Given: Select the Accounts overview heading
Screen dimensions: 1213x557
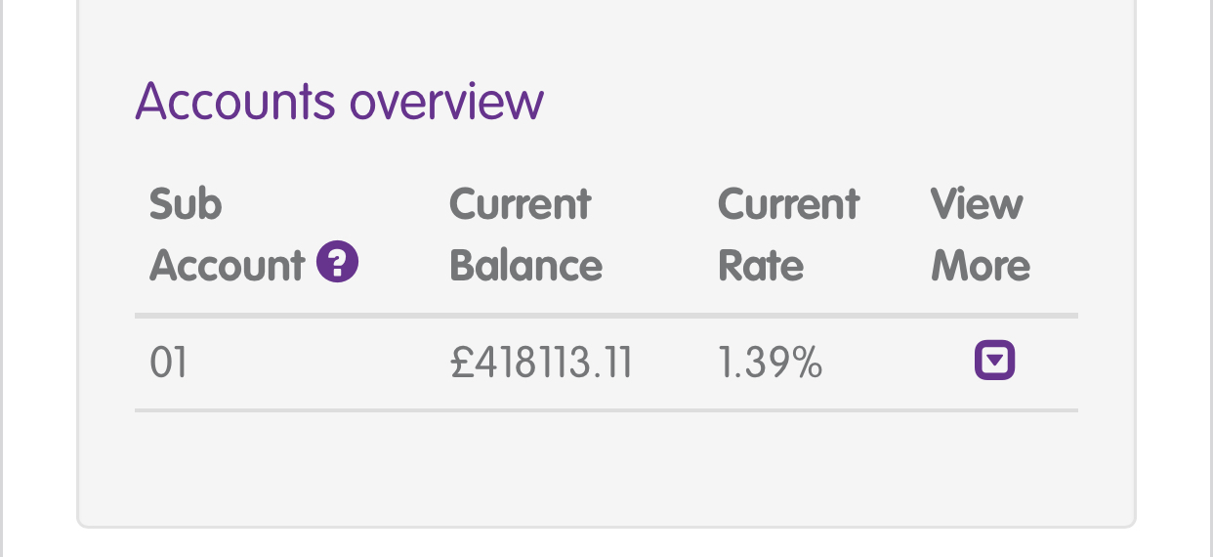Looking at the screenshot, I should tap(339, 100).
